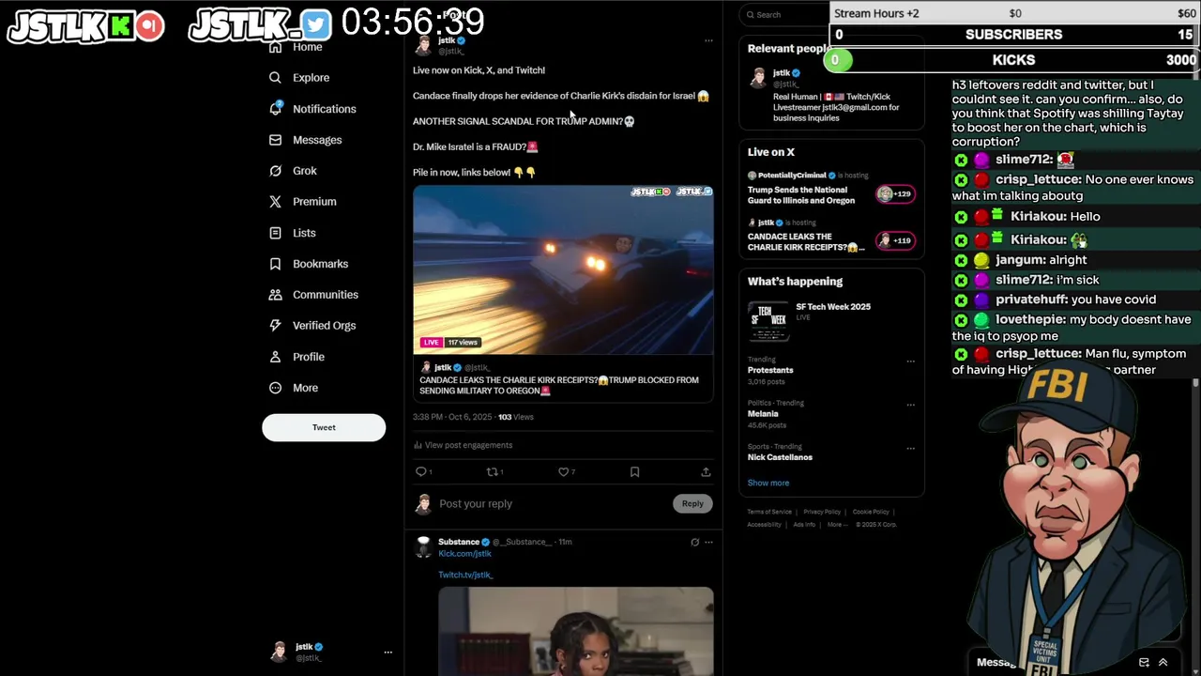Select Lists menu item
Viewport: 1201px width, 676px height.
tap(304, 233)
